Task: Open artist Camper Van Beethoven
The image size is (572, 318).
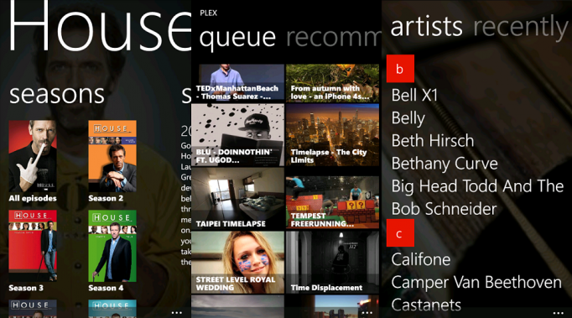Action: [x=476, y=283]
